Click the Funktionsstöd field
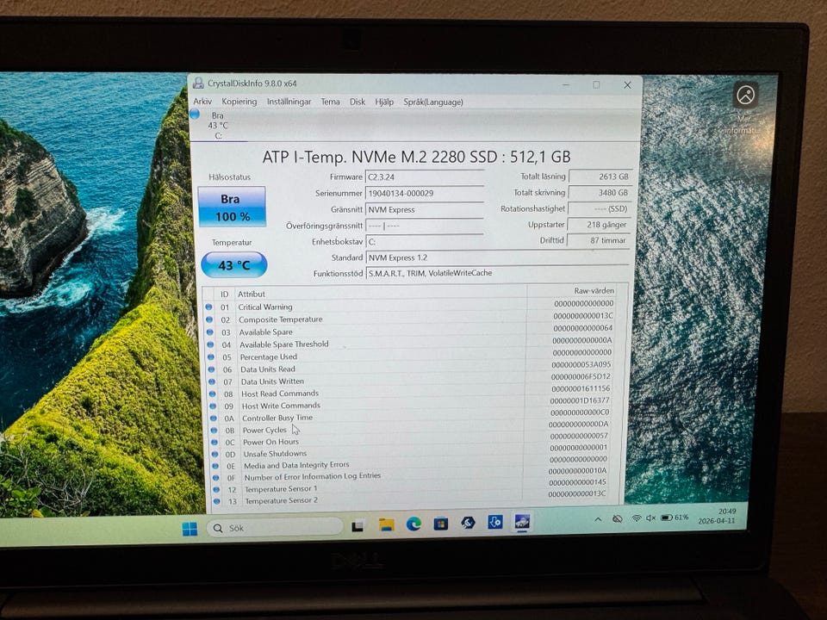This screenshot has height=620, width=827. coord(497,273)
